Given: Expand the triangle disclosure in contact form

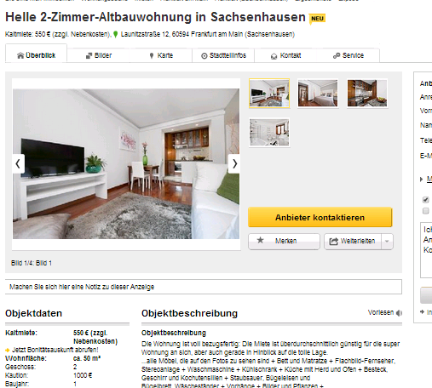Looking at the screenshot, I should [x=422, y=180].
